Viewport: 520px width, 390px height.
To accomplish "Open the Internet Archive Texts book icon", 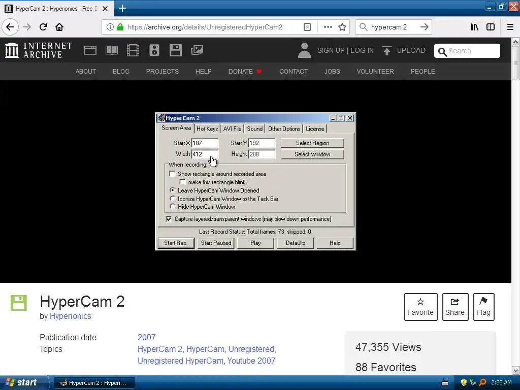I will (x=111, y=50).
